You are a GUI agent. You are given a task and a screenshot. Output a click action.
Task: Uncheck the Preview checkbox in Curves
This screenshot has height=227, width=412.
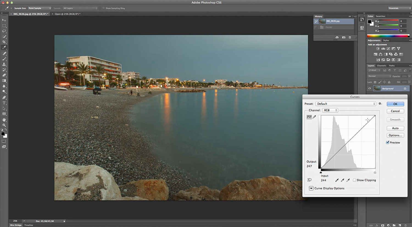388,142
